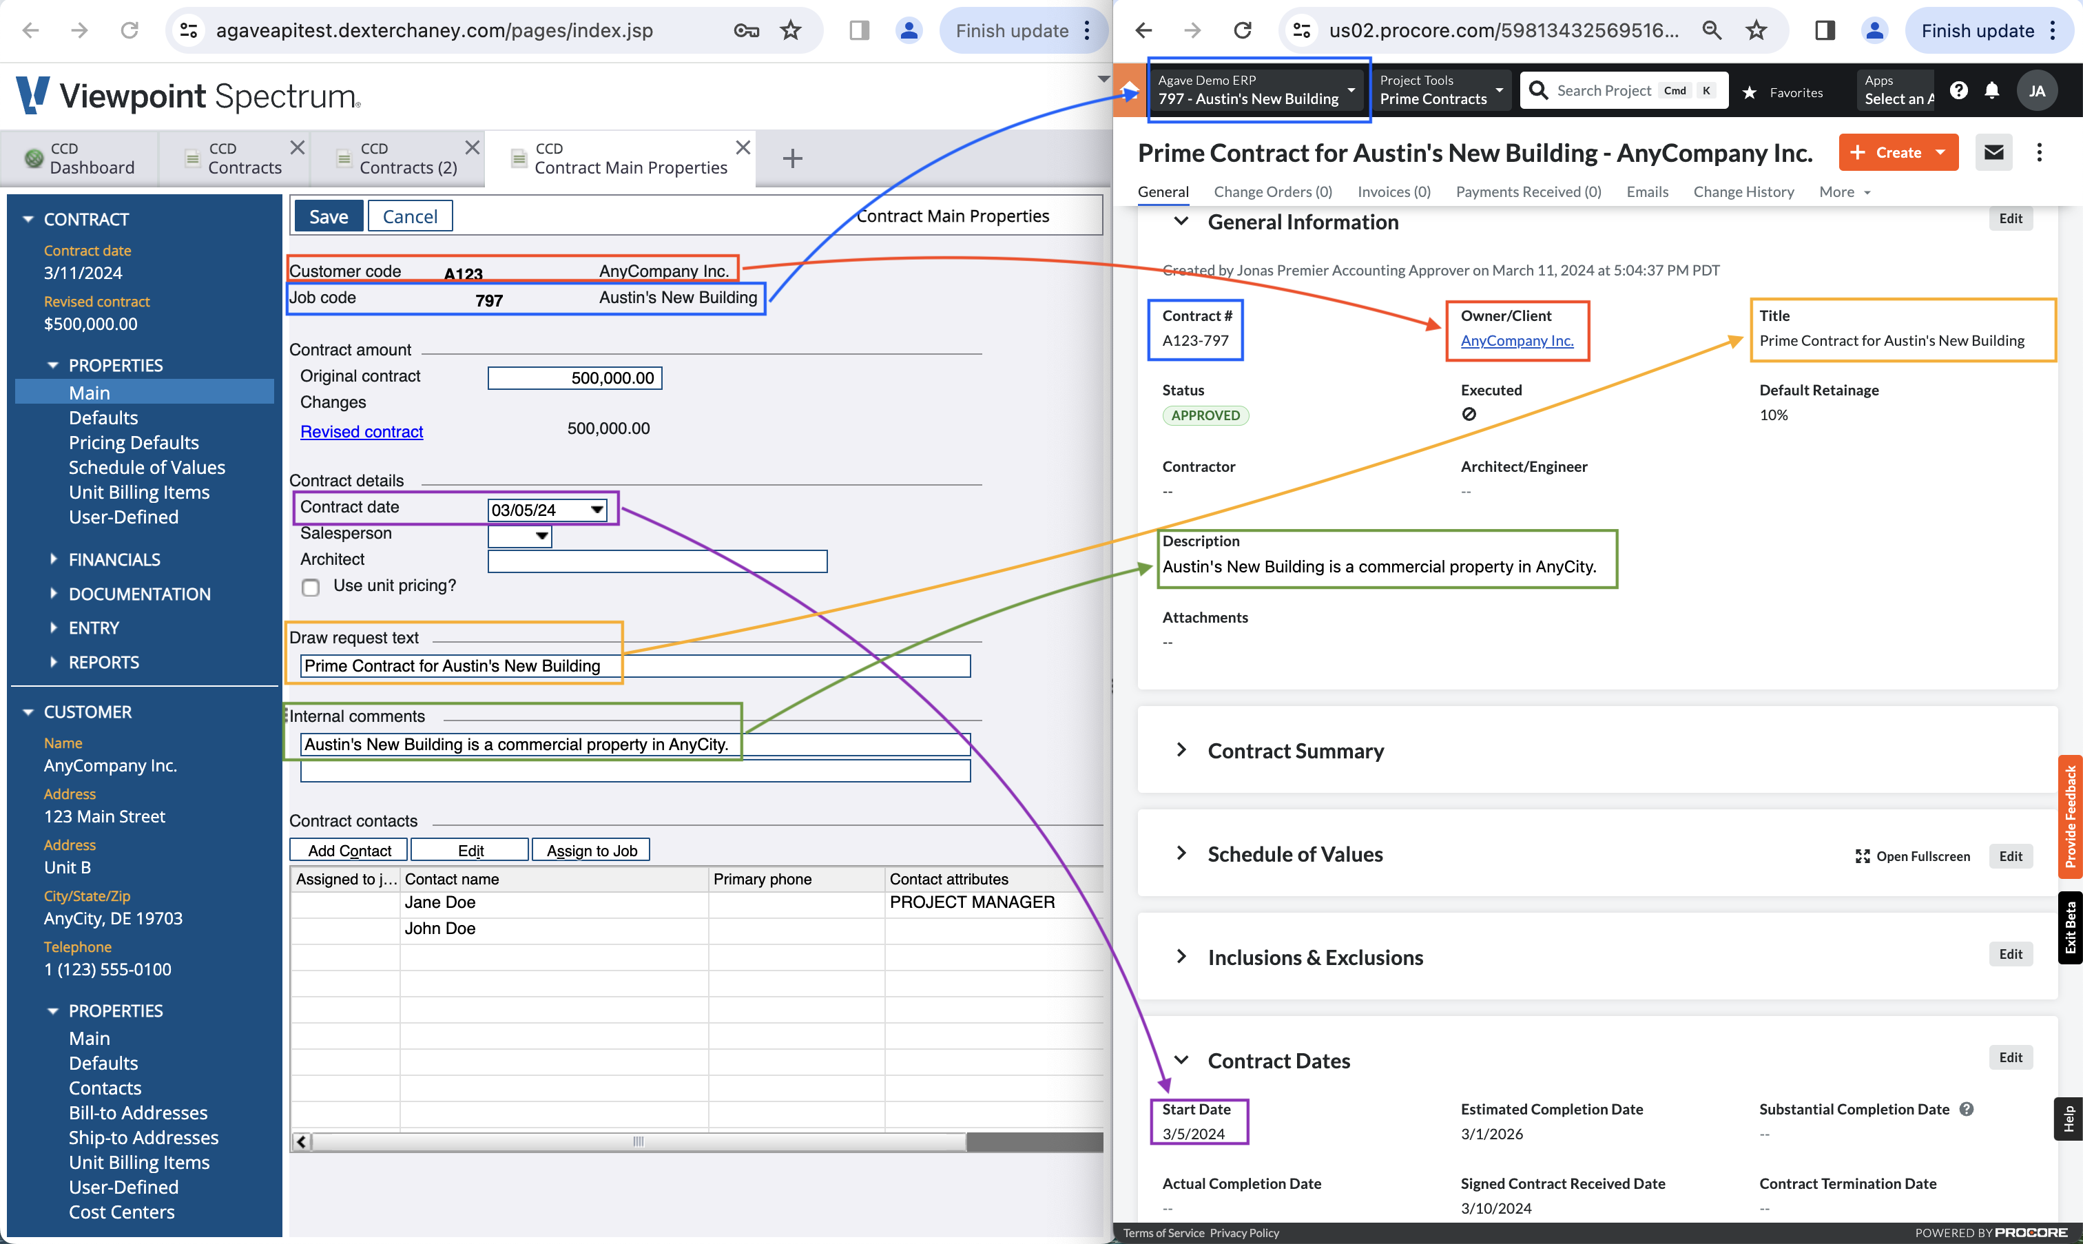
Task: Click the Architect input field
Action: click(657, 561)
